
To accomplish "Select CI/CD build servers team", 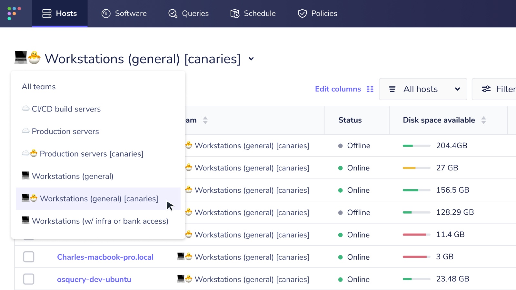I will point(98,109).
